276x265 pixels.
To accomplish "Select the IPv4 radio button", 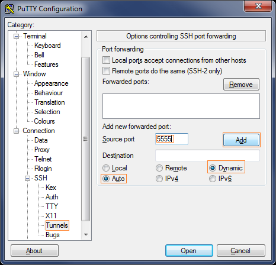I will [x=159, y=179].
